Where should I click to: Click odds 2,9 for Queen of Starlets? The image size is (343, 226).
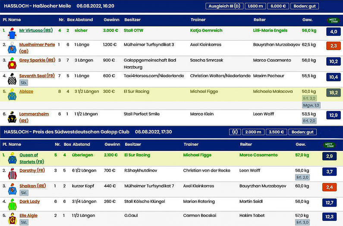(x=330, y=156)
